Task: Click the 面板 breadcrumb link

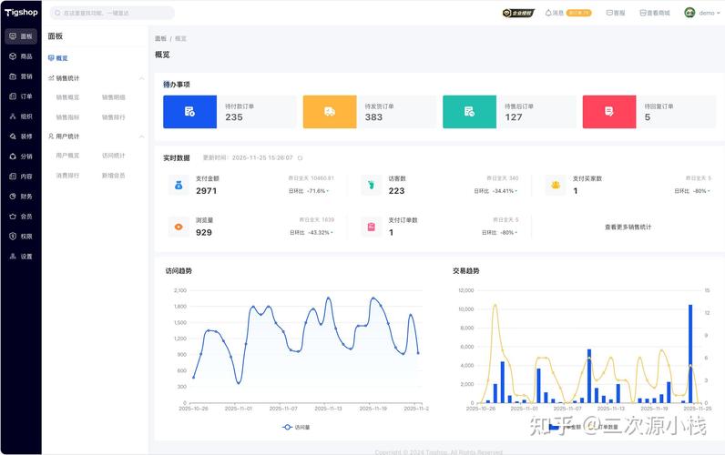Action: (160, 39)
